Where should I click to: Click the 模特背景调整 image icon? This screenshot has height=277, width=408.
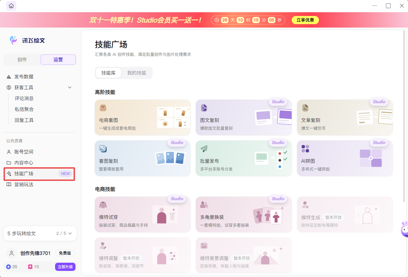pyautogui.click(x=204, y=246)
